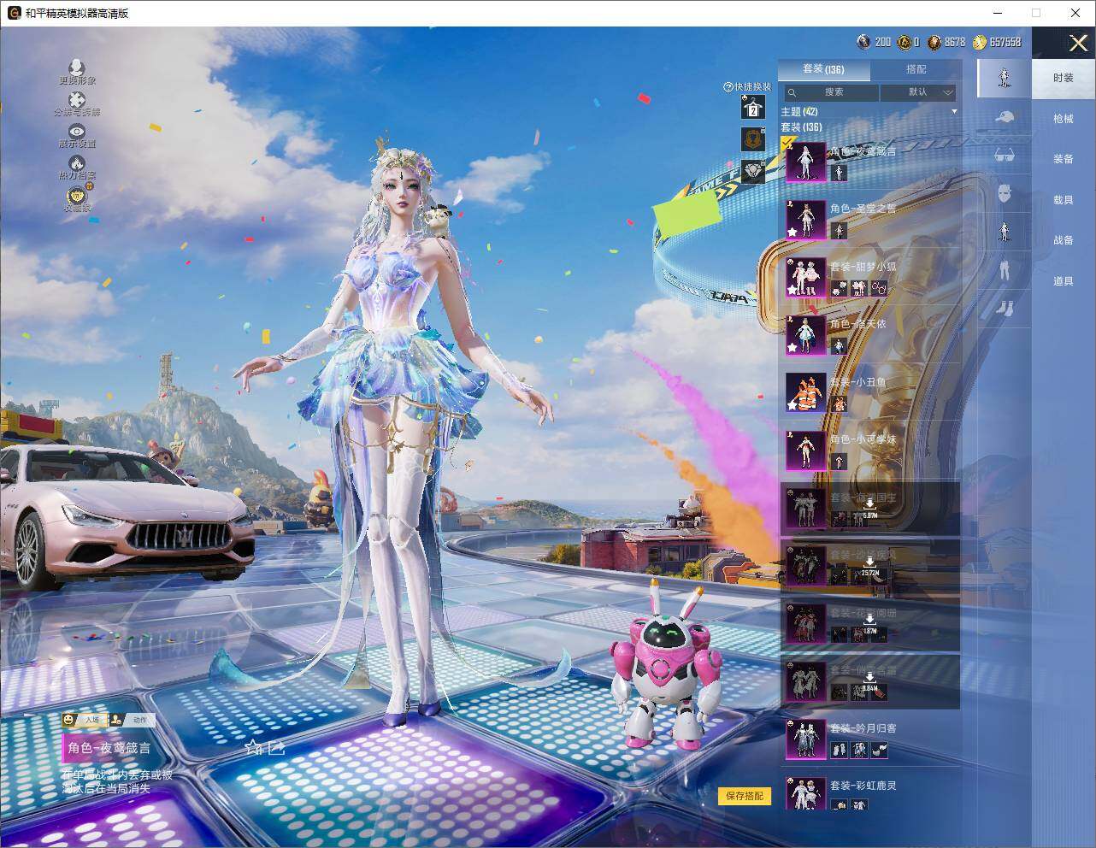The image size is (1096, 848).
Task: Open the 载具 side menu
Action: pyautogui.click(x=1064, y=200)
